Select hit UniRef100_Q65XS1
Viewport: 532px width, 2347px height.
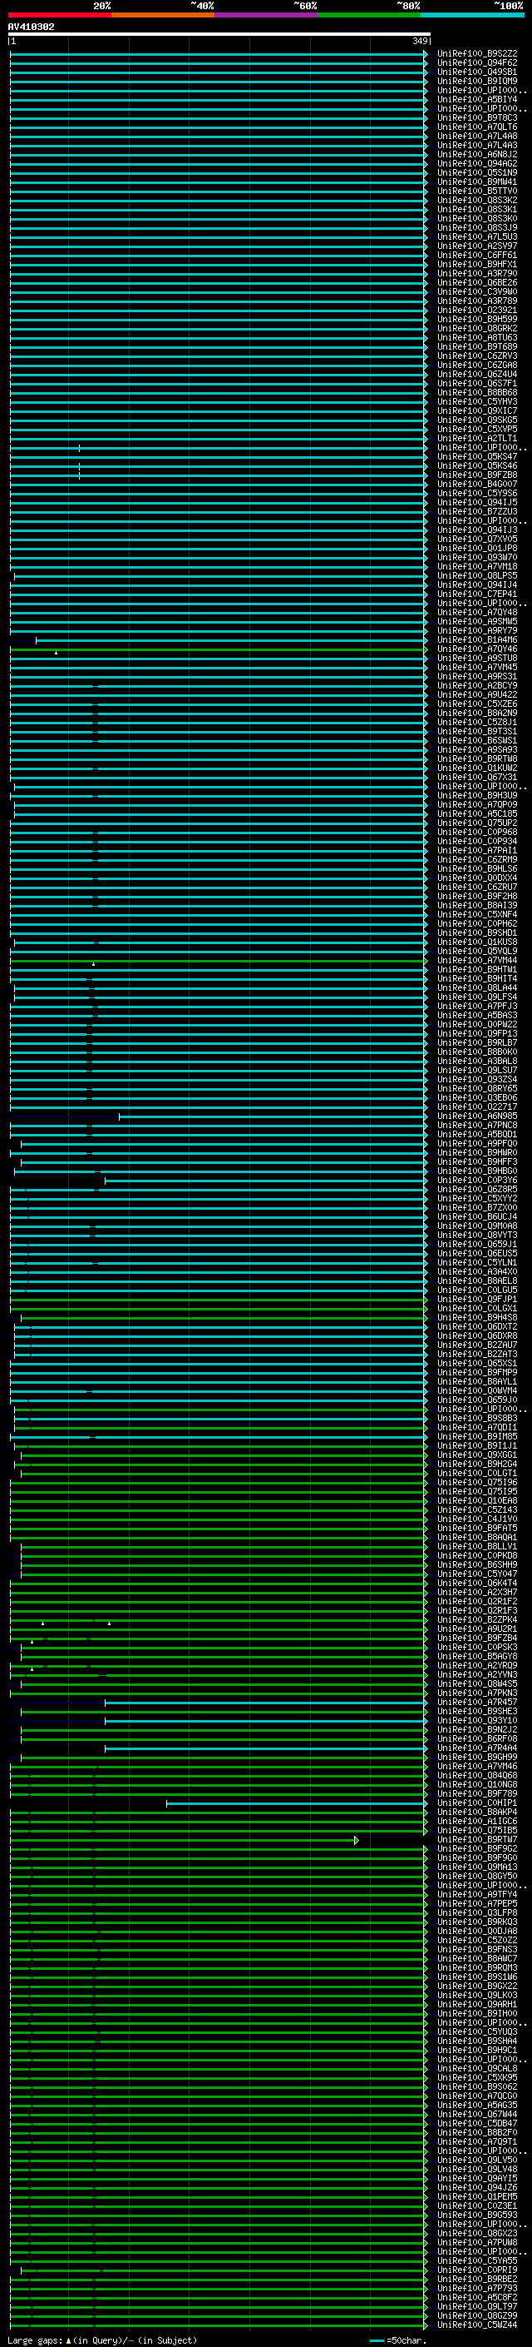pos(476,1363)
